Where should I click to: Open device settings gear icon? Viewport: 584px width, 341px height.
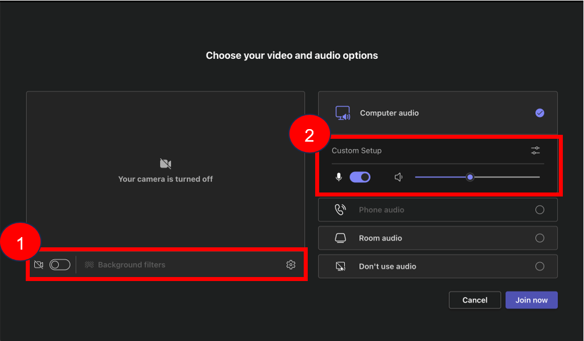[291, 264]
